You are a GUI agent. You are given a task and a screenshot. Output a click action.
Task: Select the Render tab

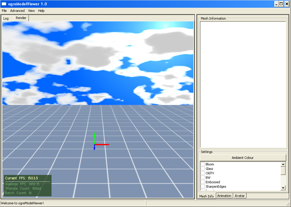point(21,18)
